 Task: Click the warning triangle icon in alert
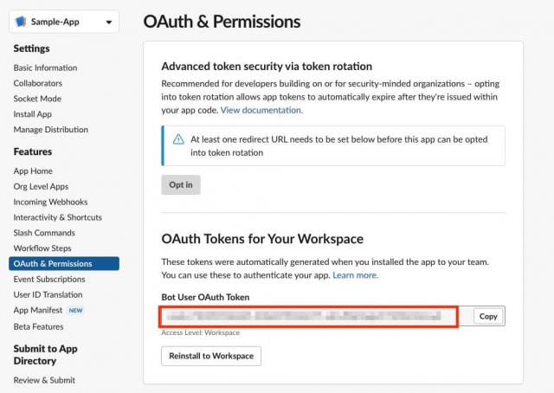(178, 139)
